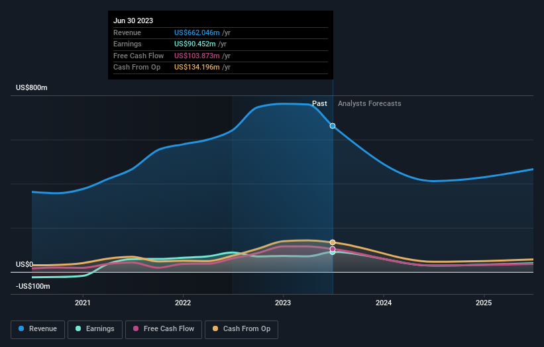Viewport: 544px width, 347px height.
Task: Click the Free Cash Flow label in tooltip
Action: tap(138, 56)
